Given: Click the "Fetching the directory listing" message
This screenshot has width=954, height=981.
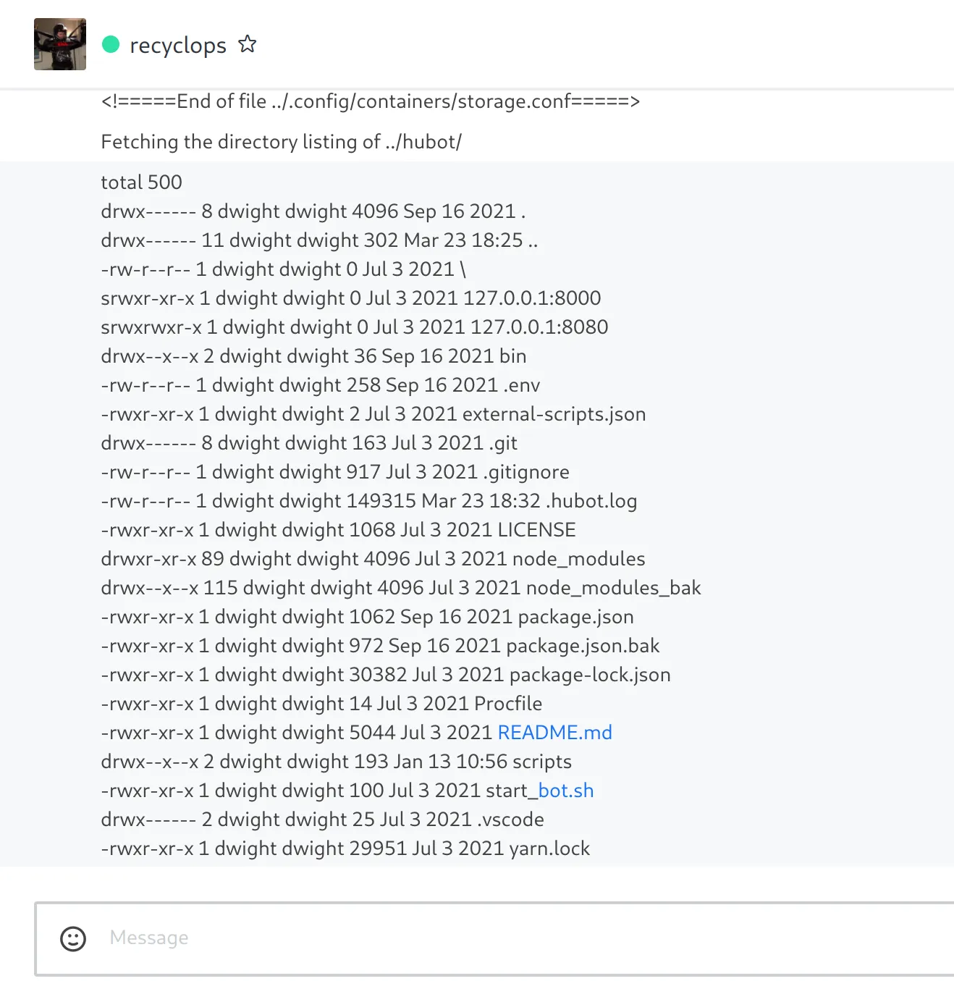Looking at the screenshot, I should [x=281, y=142].
